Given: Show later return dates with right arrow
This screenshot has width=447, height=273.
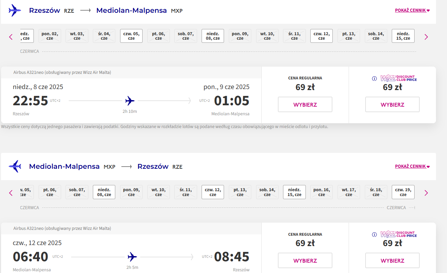Looking at the screenshot, I should point(426,193).
